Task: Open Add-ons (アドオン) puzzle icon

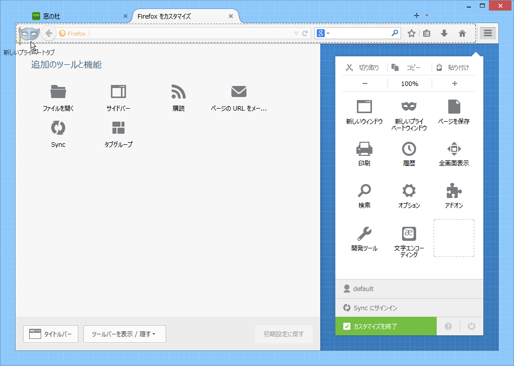Action: tap(454, 191)
